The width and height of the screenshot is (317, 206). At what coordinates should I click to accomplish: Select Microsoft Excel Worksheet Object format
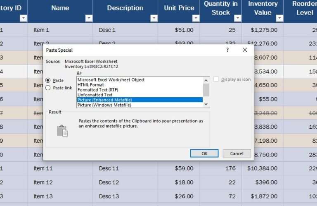click(x=111, y=80)
